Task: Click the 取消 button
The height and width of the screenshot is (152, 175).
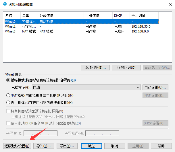Action: (114, 146)
